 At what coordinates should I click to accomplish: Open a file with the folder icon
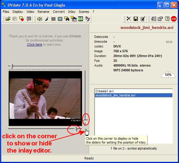click(8, 19)
